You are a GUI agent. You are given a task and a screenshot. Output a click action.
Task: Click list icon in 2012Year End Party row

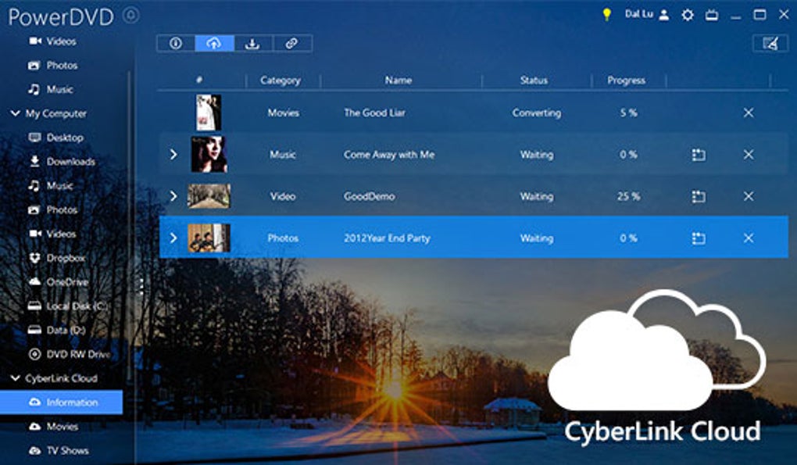699,238
